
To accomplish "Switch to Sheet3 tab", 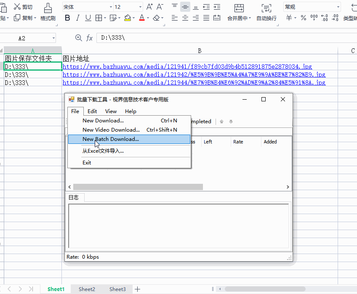I will (117, 289).
